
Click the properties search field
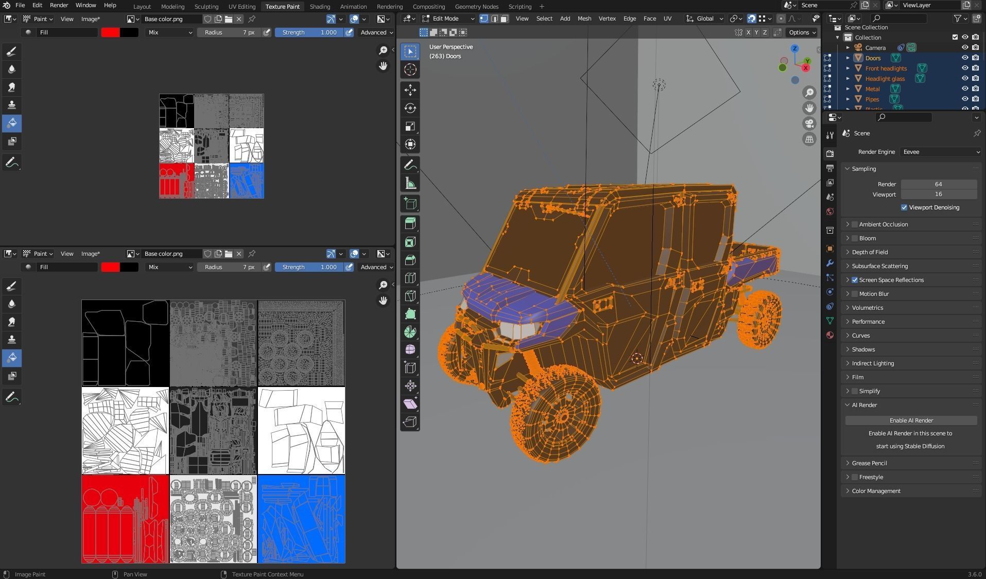coord(905,117)
